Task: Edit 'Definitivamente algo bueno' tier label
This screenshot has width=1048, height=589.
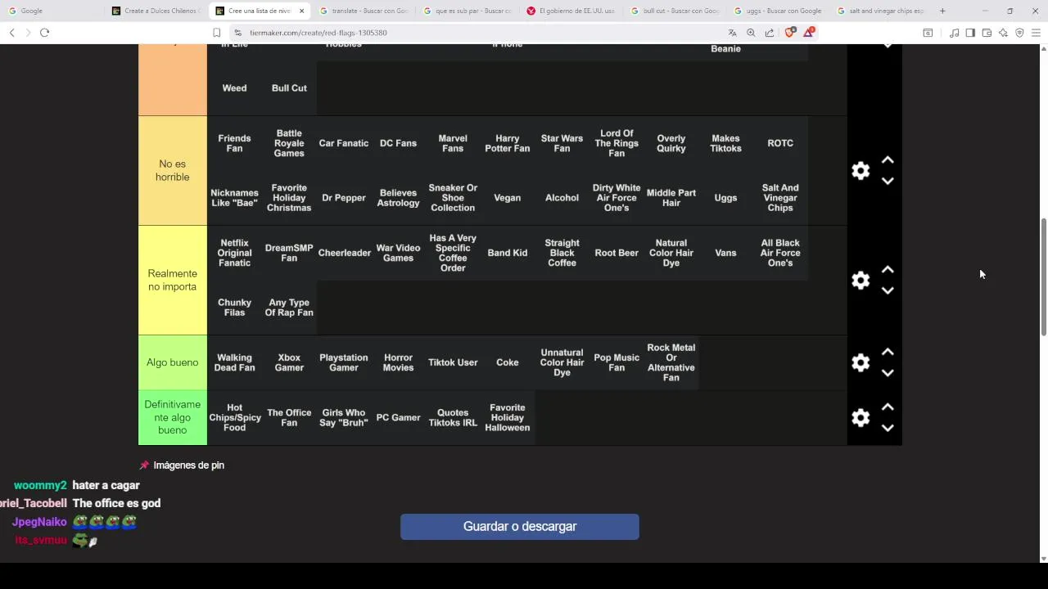Action: [x=173, y=418]
